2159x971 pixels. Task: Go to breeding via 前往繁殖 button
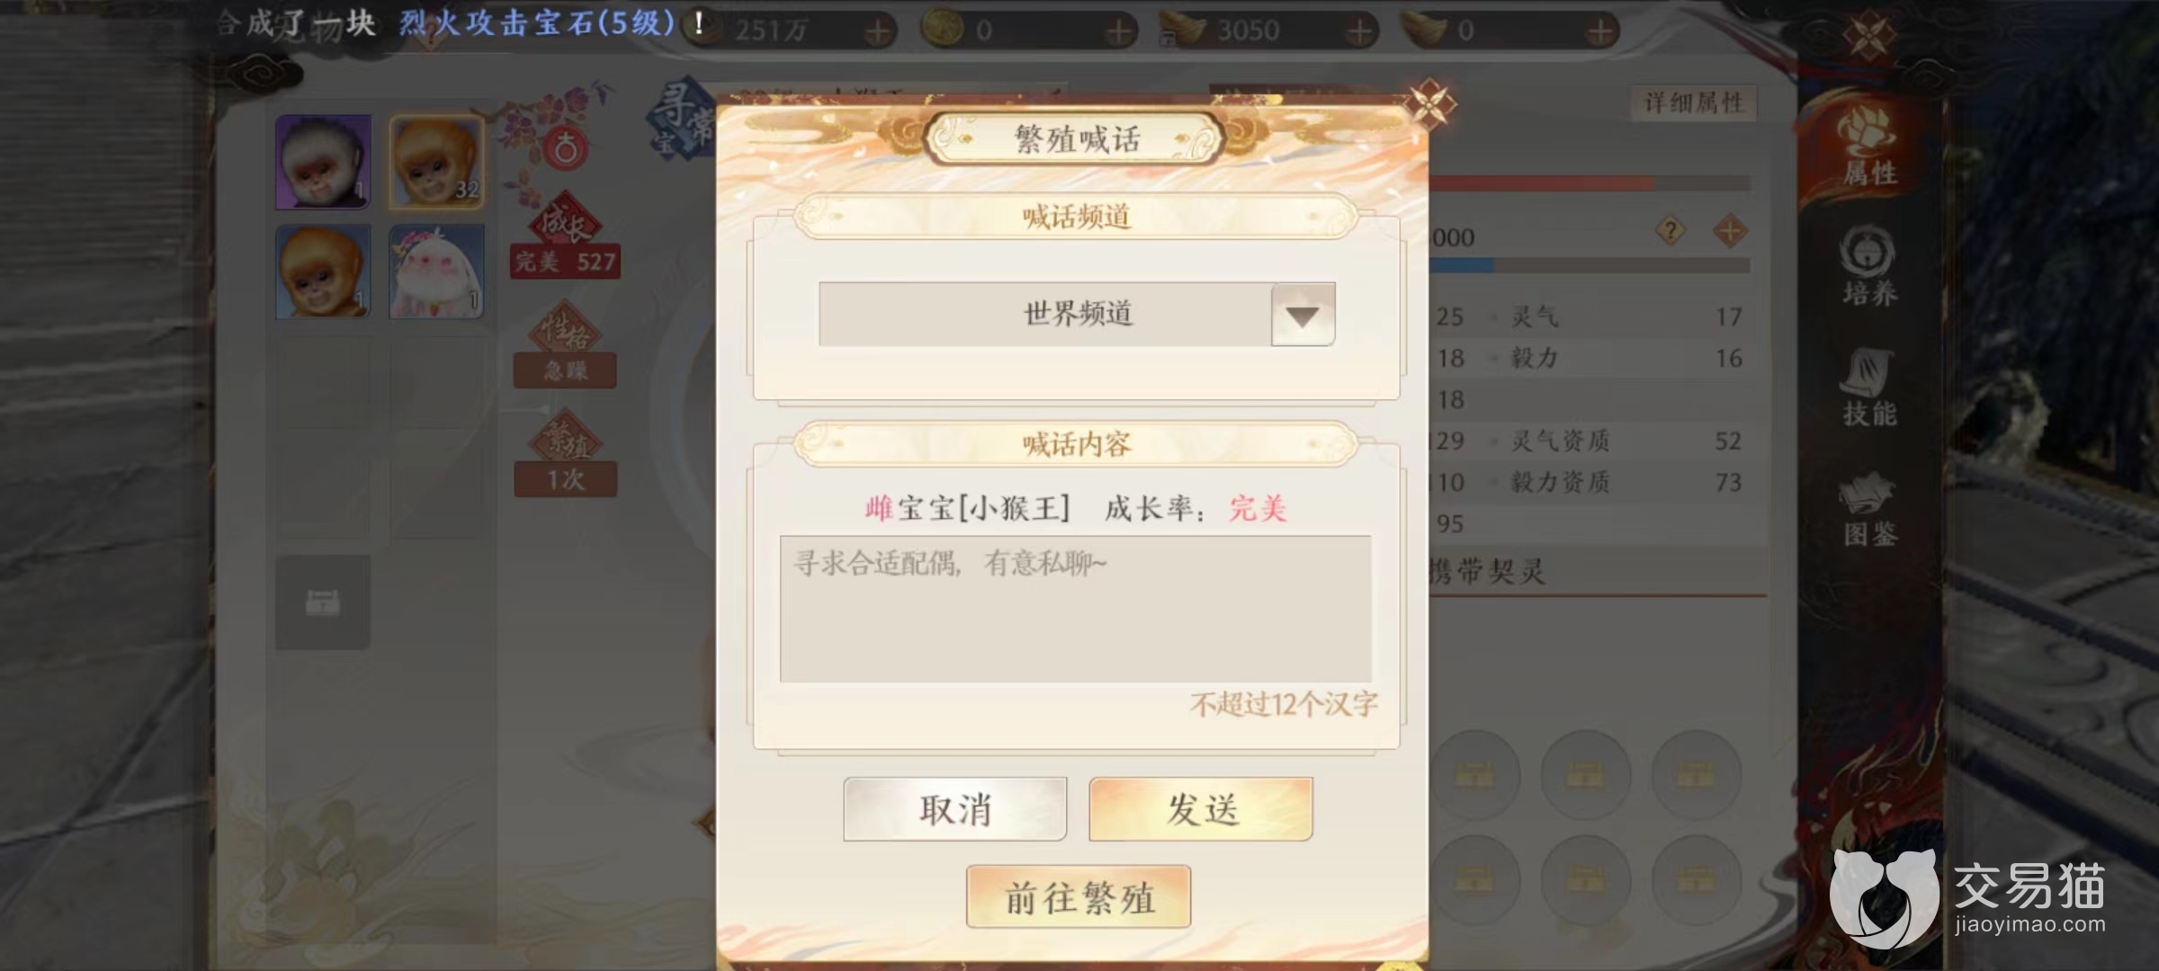(x=1079, y=896)
